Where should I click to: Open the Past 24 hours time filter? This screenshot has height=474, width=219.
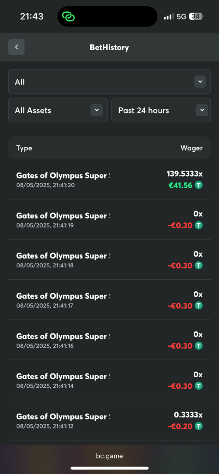tap(161, 110)
